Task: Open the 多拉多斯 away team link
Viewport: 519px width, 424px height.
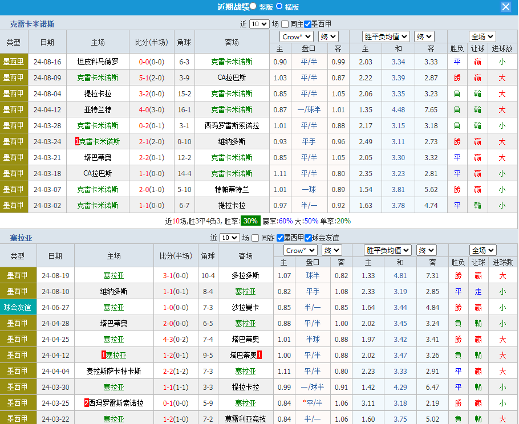Action: coord(246,275)
